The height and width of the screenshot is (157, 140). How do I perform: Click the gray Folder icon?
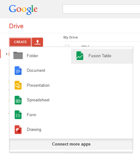(18, 55)
